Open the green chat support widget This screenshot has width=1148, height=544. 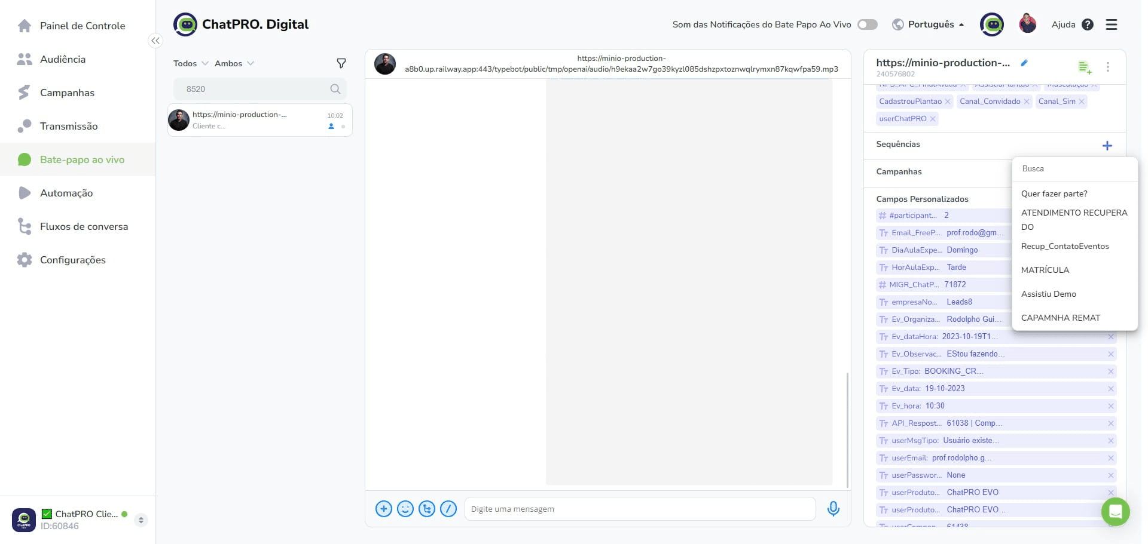tap(1115, 512)
